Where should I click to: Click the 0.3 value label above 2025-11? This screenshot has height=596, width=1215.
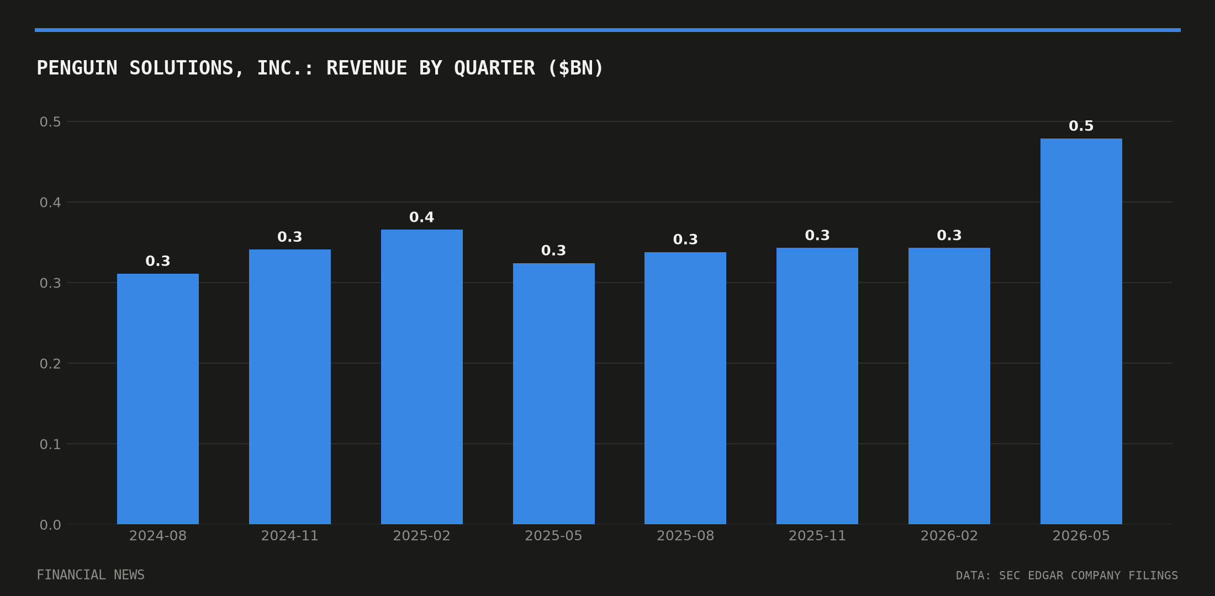click(x=817, y=236)
